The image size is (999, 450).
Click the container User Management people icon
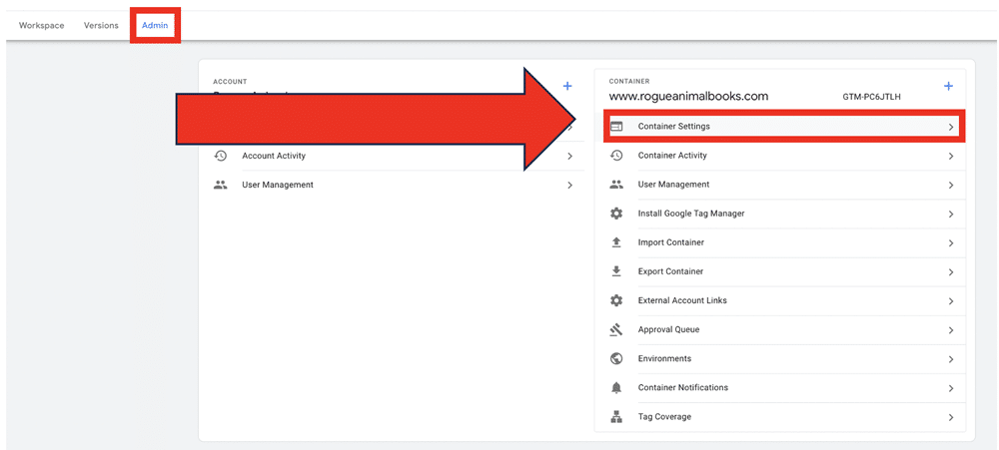[x=616, y=185]
